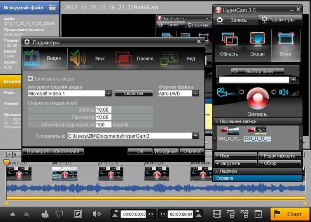This screenshot has width=311, height=222.
Task: Click left end marker of selection bar
Action: click(x=6, y=203)
